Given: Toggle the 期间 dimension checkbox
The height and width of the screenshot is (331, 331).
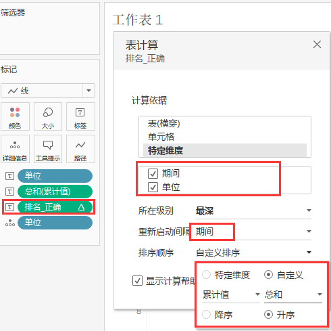Looking at the screenshot, I should (153, 173).
